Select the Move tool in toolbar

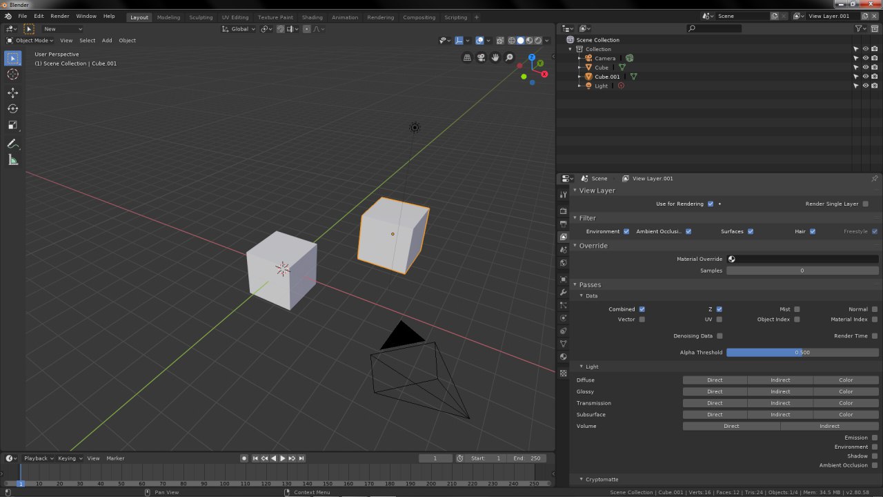coord(12,92)
